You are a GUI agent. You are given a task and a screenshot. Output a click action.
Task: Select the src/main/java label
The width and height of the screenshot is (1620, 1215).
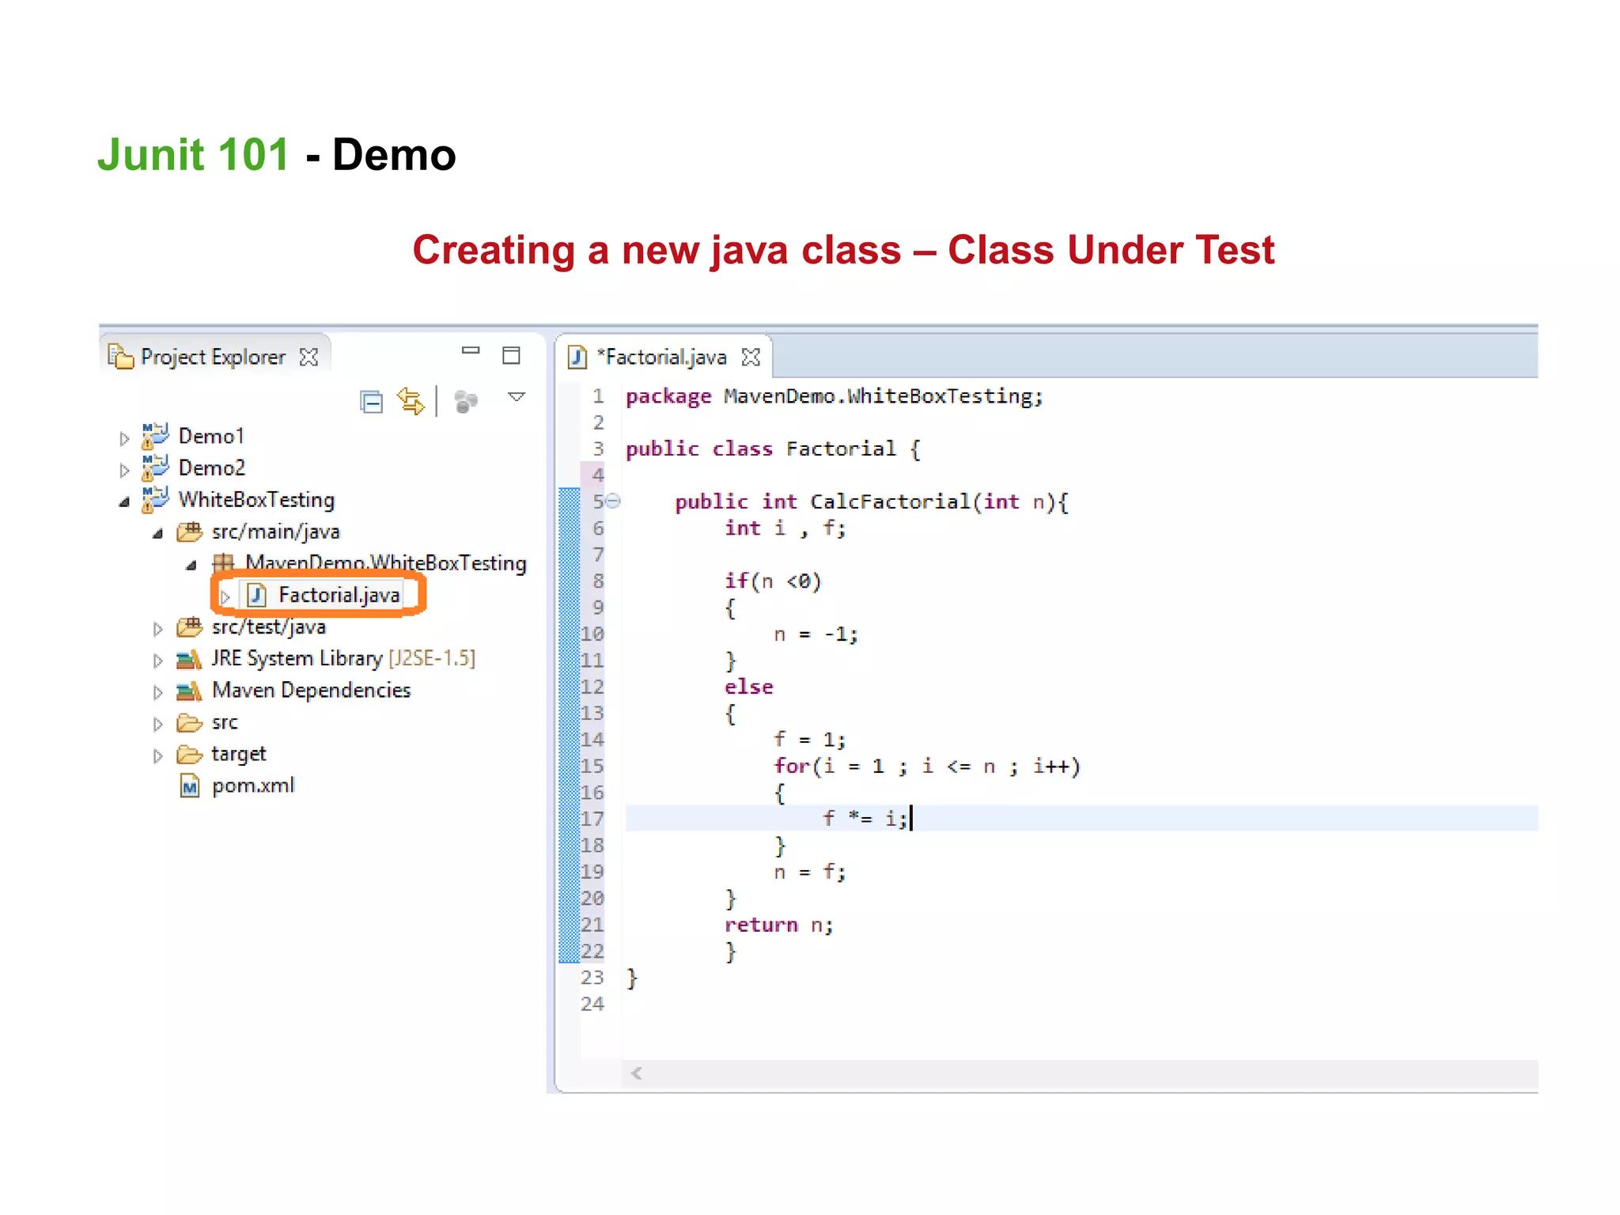[x=276, y=532]
